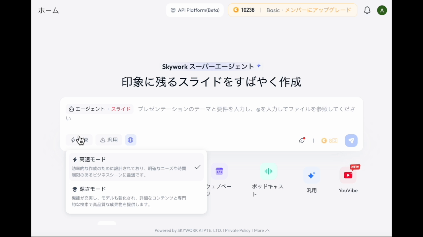The image size is (423, 237).
Task: Open the YouVibe play icon
Action: click(348, 175)
